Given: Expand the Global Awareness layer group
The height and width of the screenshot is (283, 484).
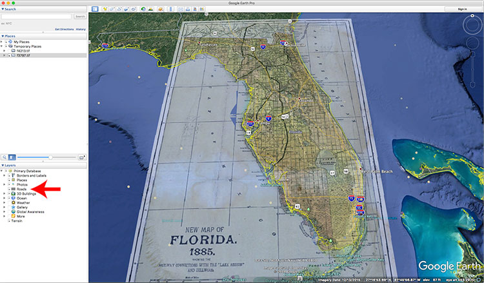Looking at the screenshot, I should [x=5, y=212].
